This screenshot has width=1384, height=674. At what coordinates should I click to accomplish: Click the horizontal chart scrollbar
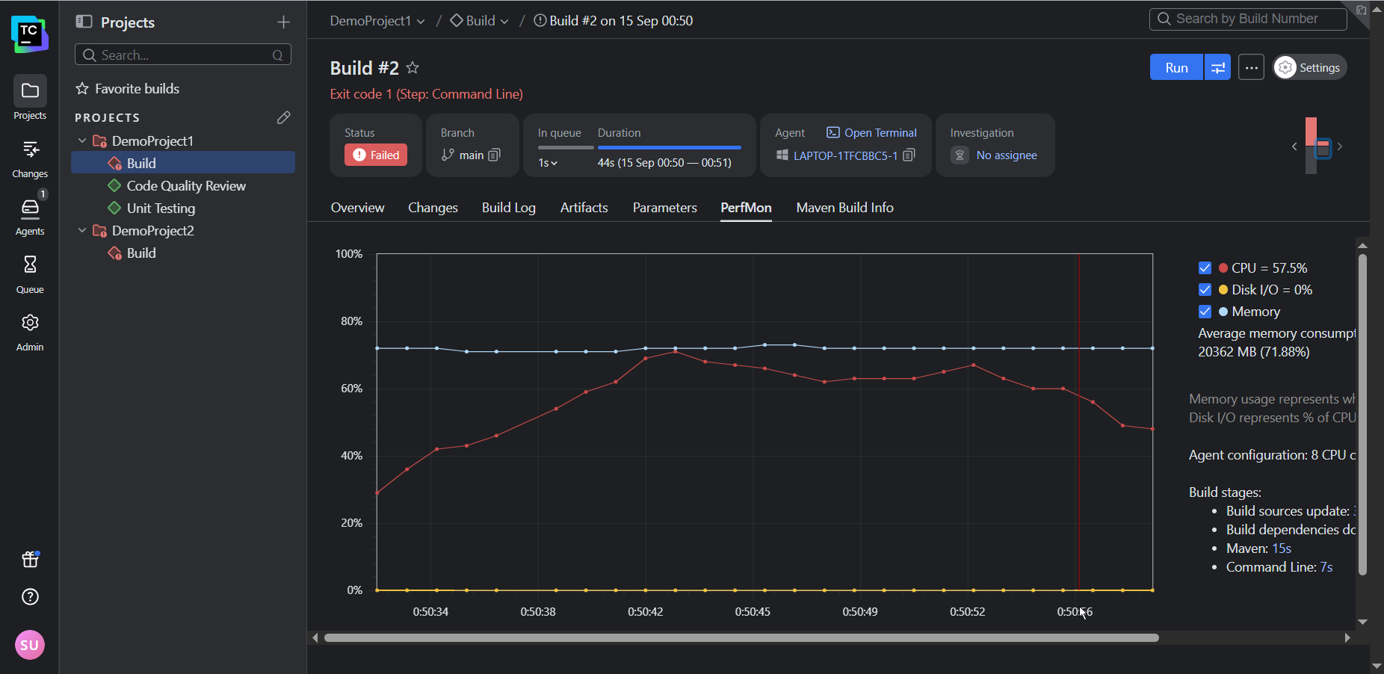pyautogui.click(x=741, y=638)
